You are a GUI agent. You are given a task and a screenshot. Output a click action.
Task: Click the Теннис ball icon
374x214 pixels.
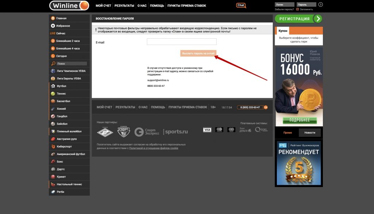[x=53, y=94]
